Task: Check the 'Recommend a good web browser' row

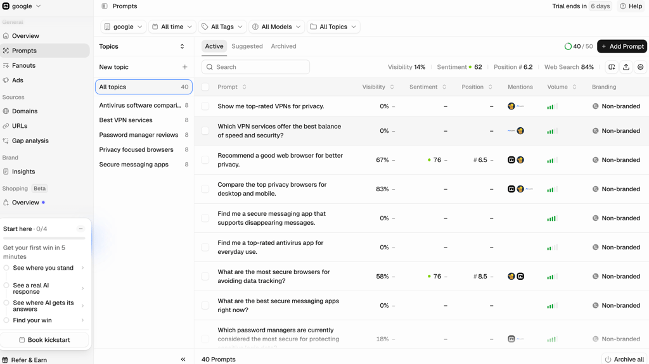Action: pyautogui.click(x=205, y=160)
